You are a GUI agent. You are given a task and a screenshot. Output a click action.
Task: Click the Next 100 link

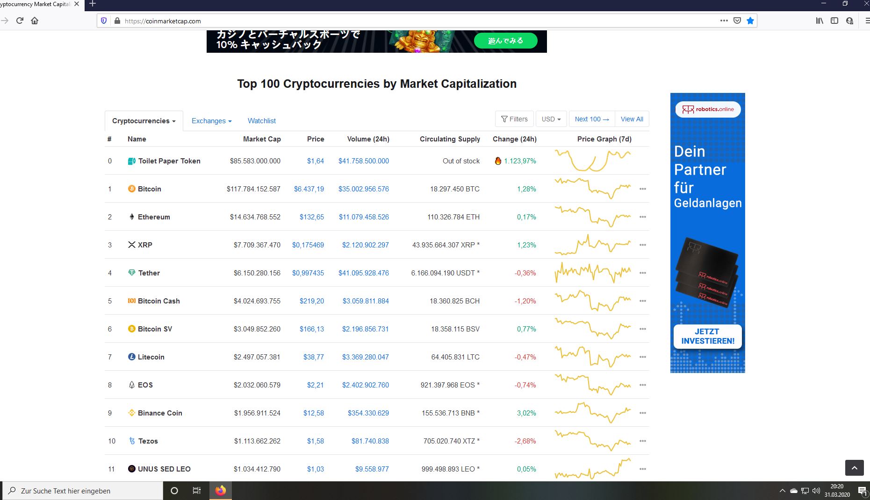591,119
